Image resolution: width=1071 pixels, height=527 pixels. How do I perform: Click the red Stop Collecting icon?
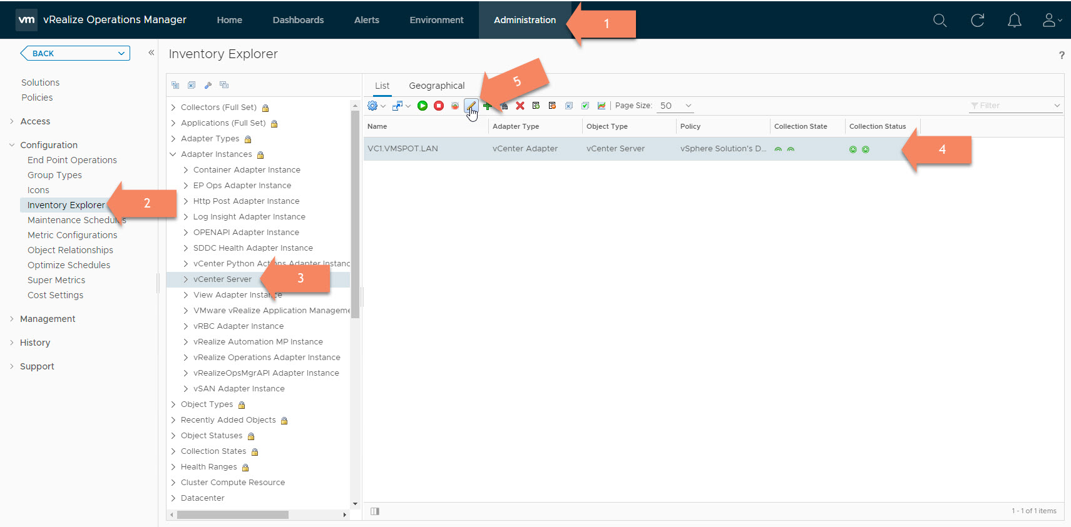(439, 106)
